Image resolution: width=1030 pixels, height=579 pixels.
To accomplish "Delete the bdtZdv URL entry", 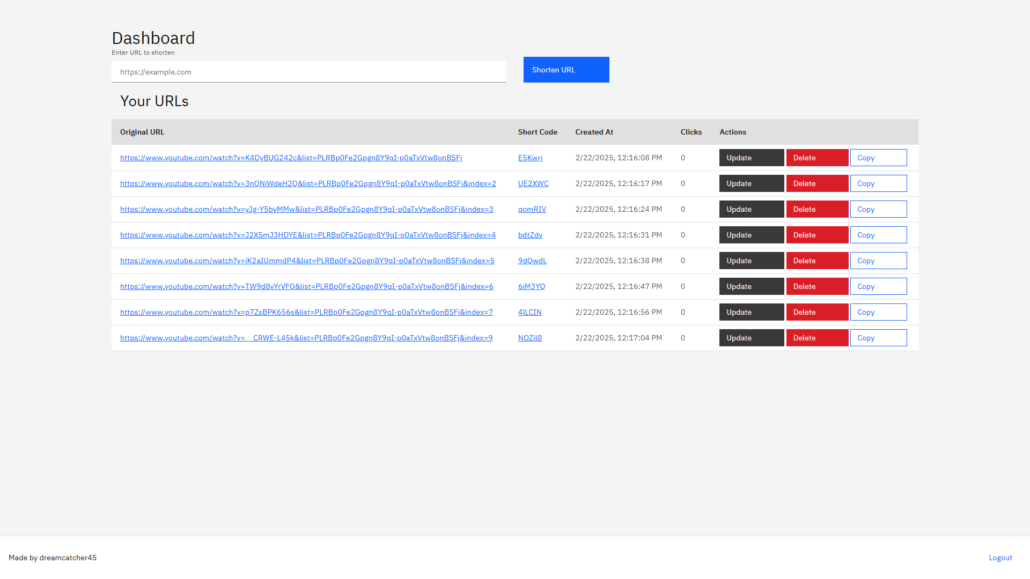I will [818, 235].
